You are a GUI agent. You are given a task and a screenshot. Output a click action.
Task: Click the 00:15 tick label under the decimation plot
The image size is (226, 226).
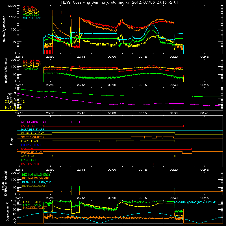coord(143,198)
